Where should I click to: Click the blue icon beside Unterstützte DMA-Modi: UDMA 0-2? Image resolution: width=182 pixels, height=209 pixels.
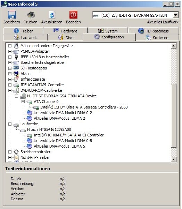[30, 113]
